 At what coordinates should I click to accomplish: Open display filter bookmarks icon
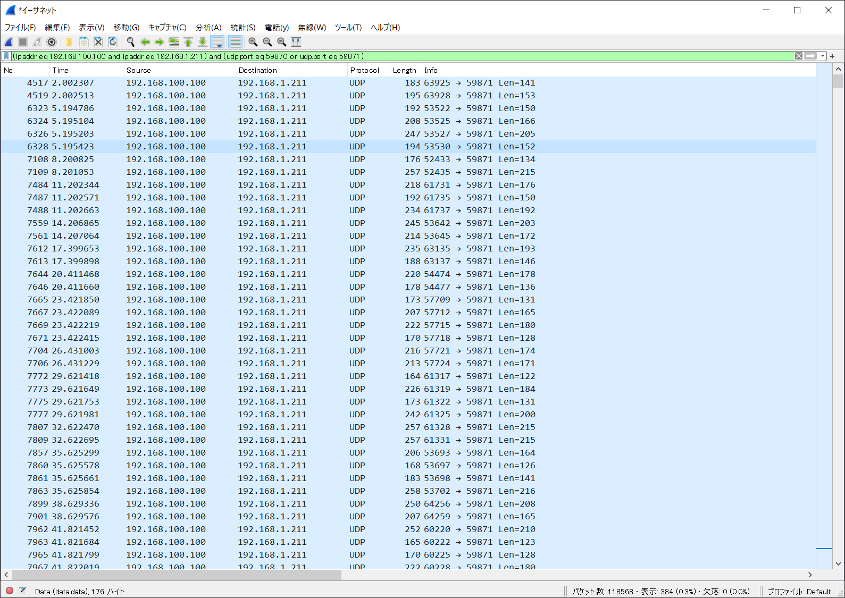[x=6, y=56]
